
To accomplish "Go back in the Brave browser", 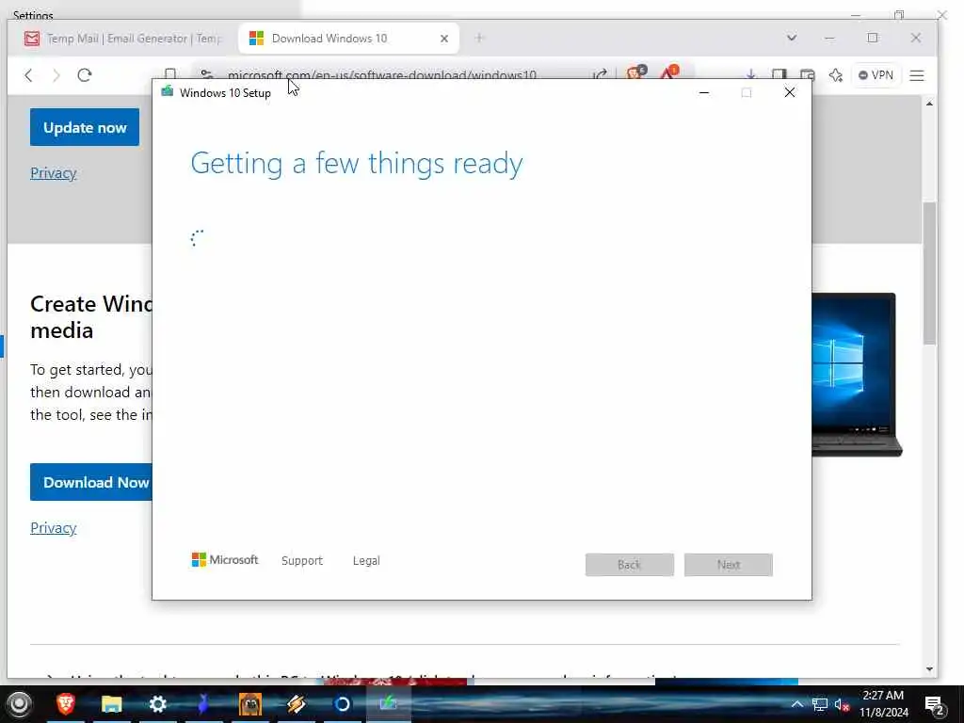I will (x=28, y=75).
